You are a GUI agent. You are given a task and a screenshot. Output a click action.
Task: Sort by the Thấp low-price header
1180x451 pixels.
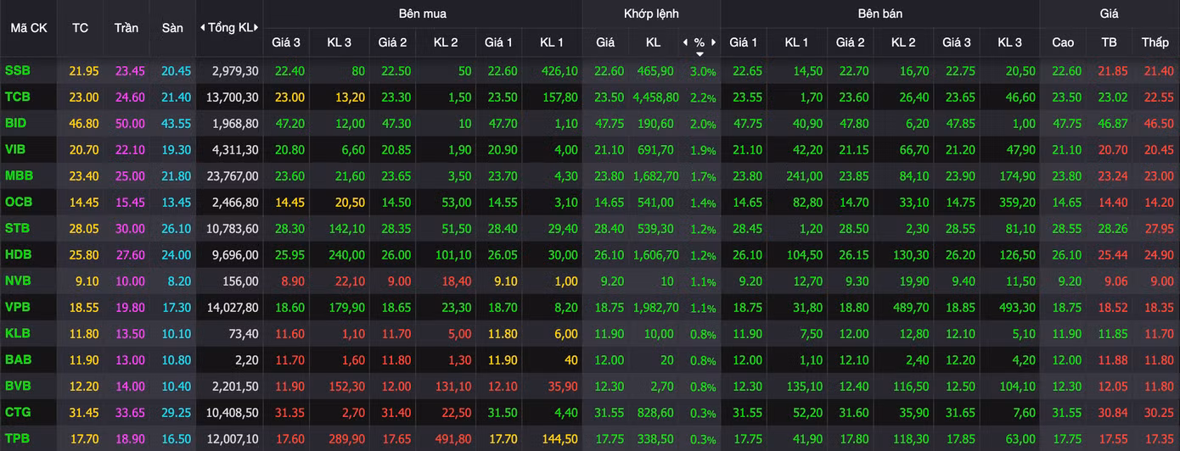[x=1155, y=42]
